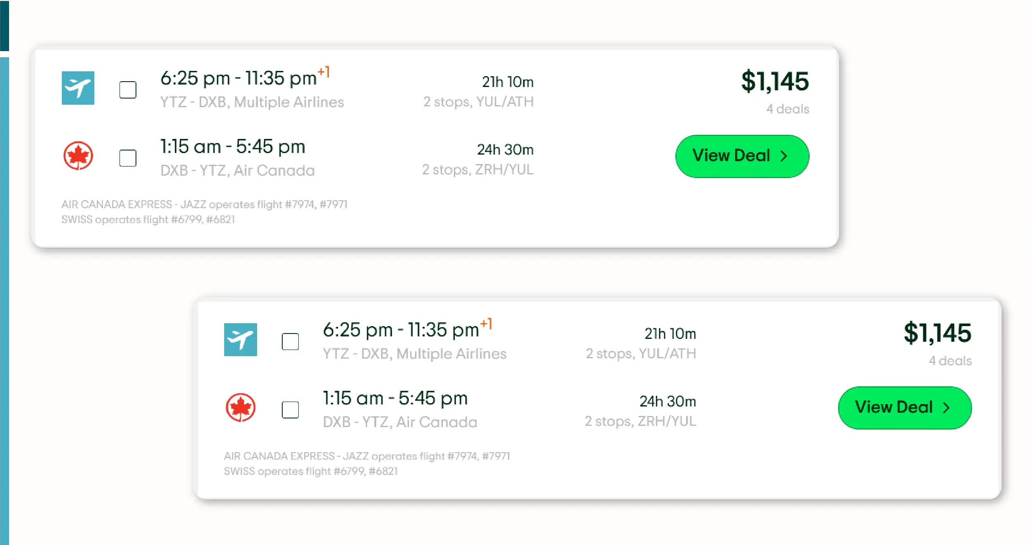This screenshot has height=545, width=1033.
Task: Tick the DXB - YTZ checkbox in second result
Action: point(290,410)
